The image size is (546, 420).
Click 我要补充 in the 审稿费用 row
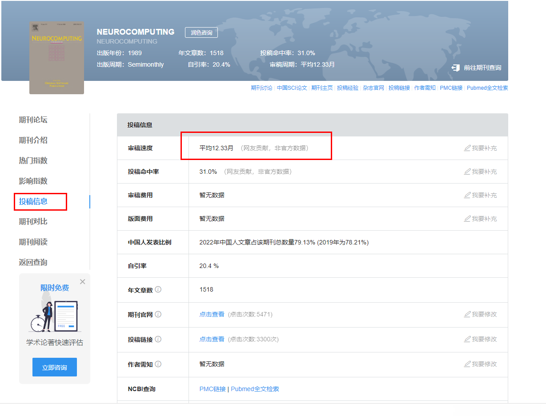[480, 195]
